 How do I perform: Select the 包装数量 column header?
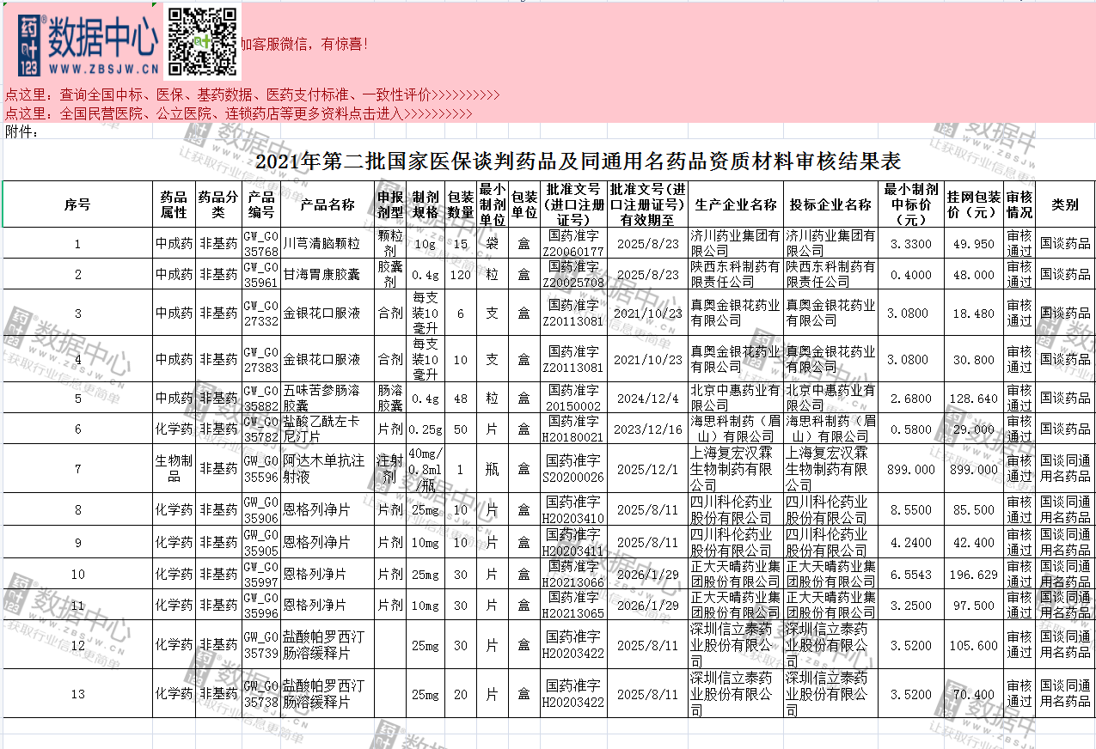[x=461, y=204]
